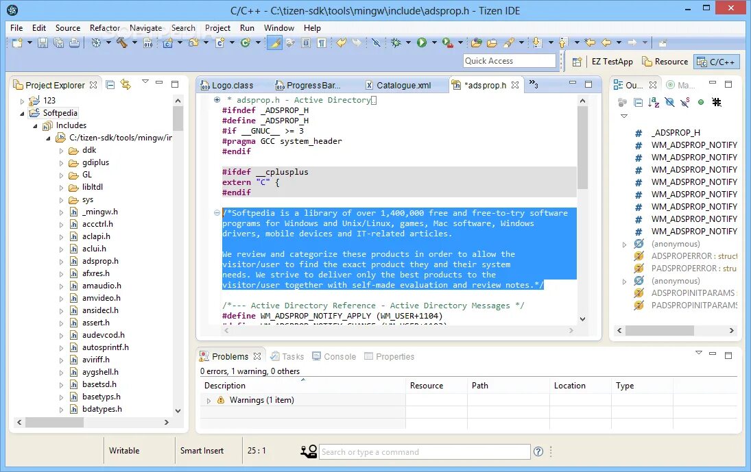Click the Next Annotation down-arrow icon
This screenshot has height=472, width=751.
(x=537, y=43)
